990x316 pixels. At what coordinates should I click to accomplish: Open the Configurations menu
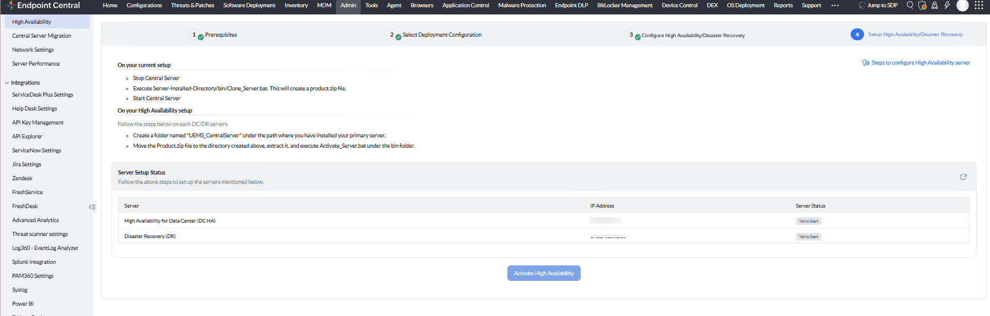(144, 5)
